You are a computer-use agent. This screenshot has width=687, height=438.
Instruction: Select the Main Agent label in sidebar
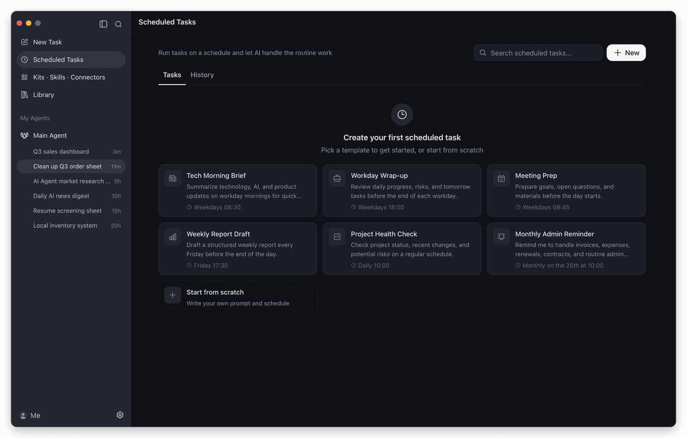point(50,136)
